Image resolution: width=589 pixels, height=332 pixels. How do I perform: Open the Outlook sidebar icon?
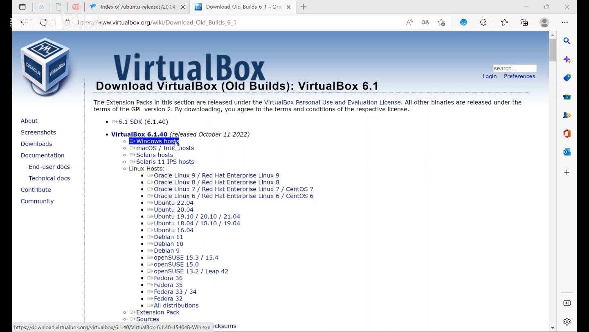(x=567, y=152)
